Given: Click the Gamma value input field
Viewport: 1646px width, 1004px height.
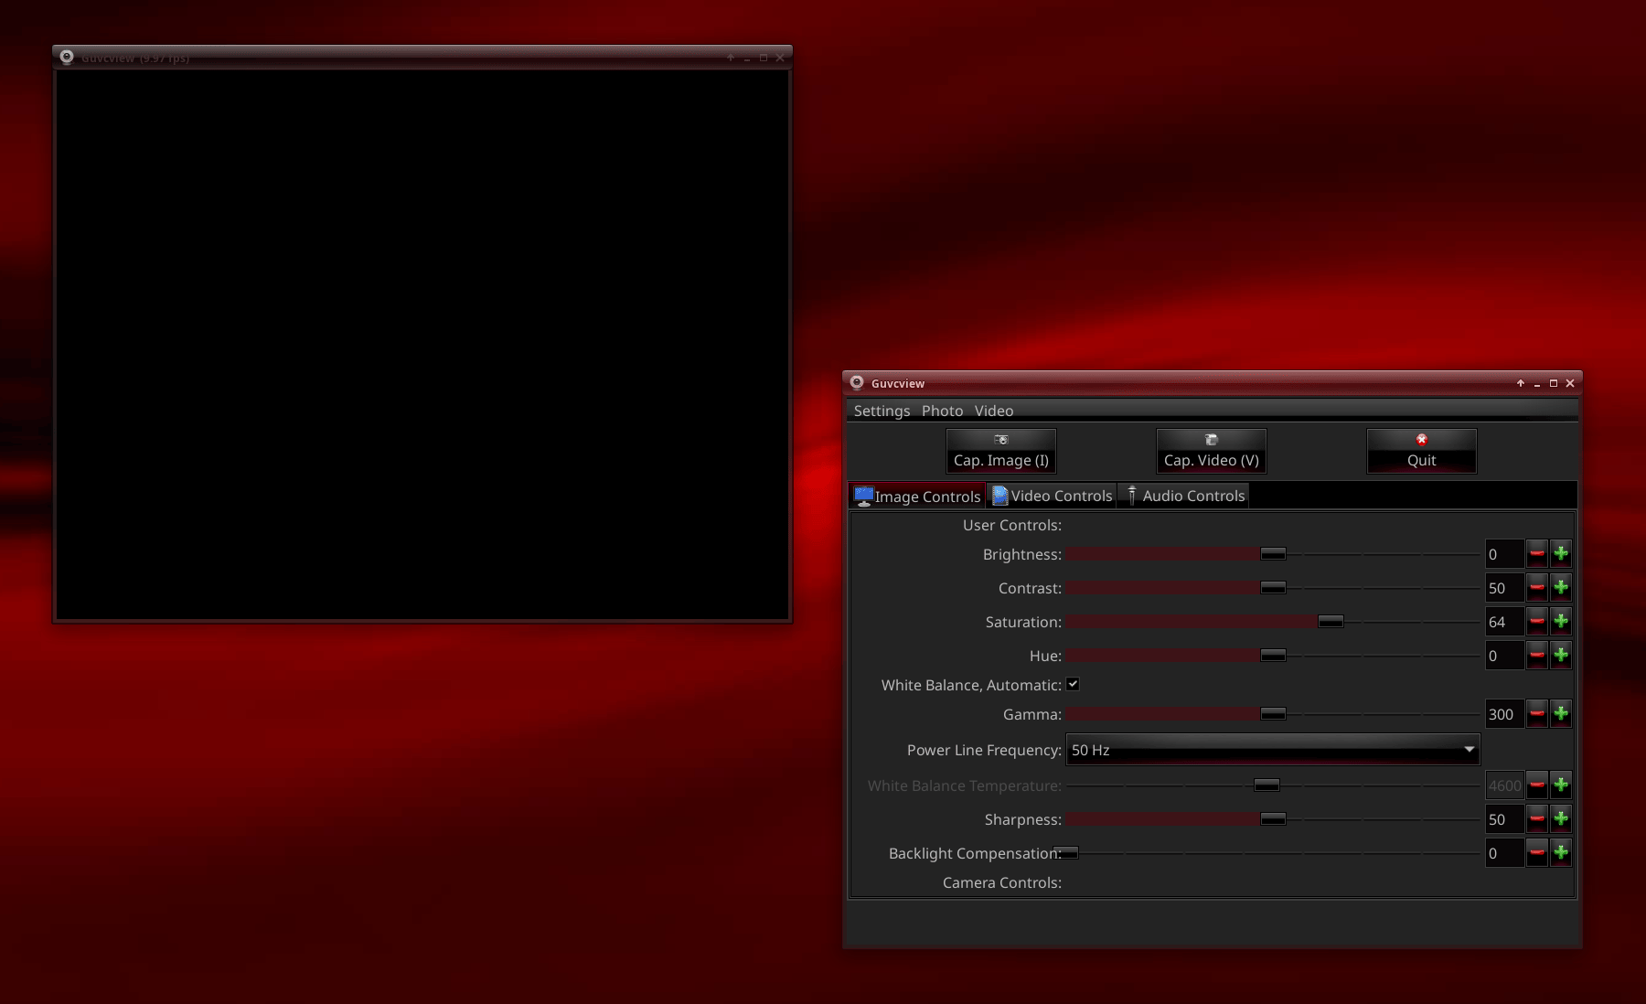Looking at the screenshot, I should 1503,714.
